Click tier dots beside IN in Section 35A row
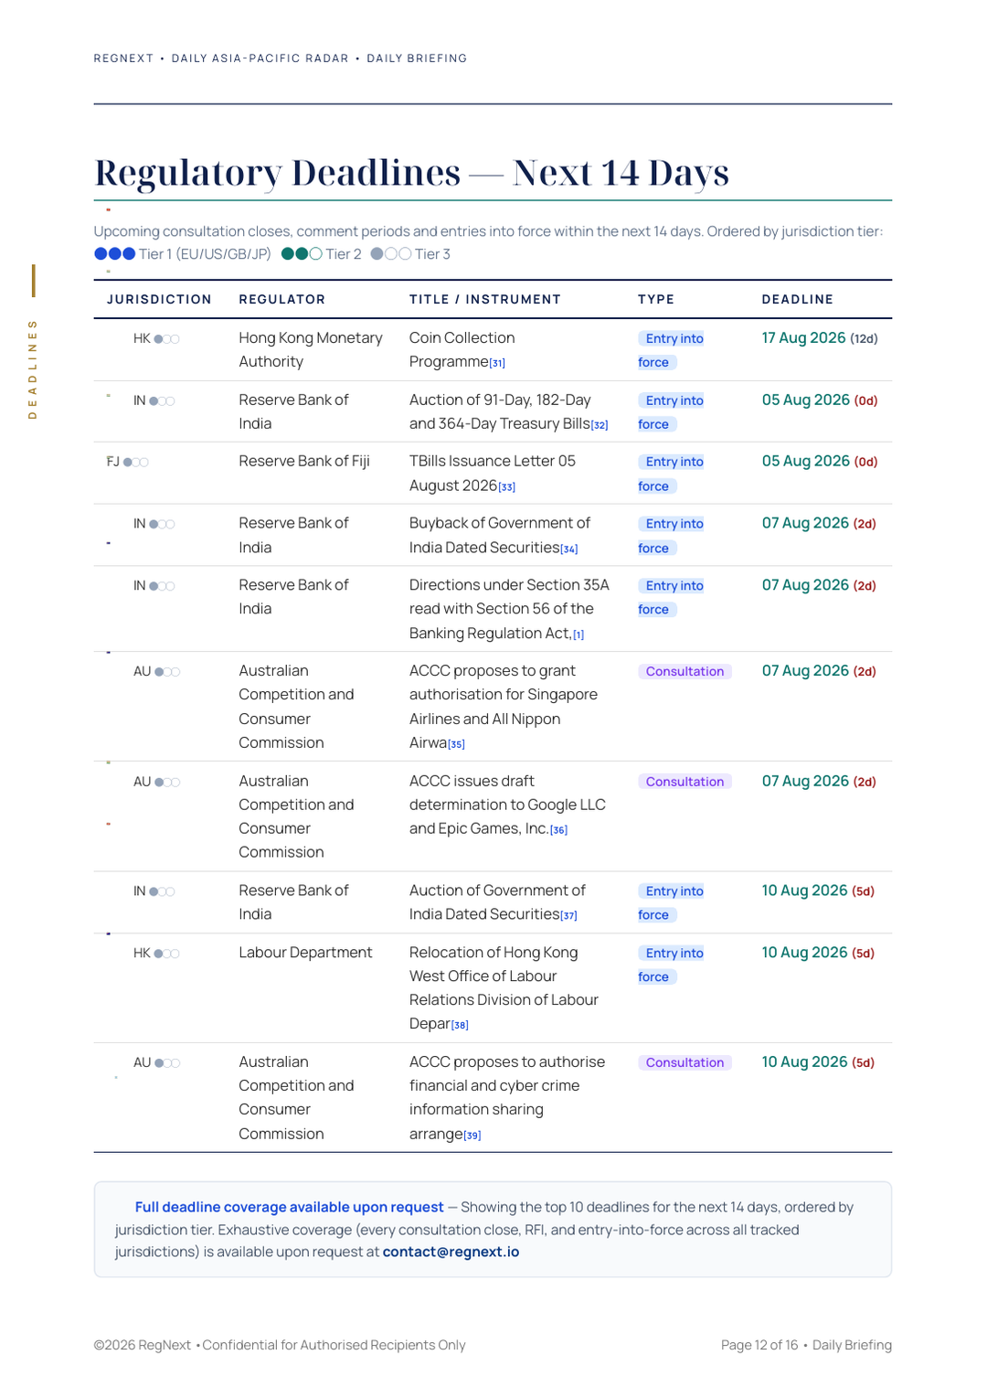 [162, 586]
